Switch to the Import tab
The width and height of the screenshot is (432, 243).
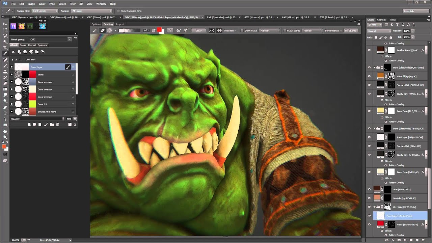[x=120, y=24]
